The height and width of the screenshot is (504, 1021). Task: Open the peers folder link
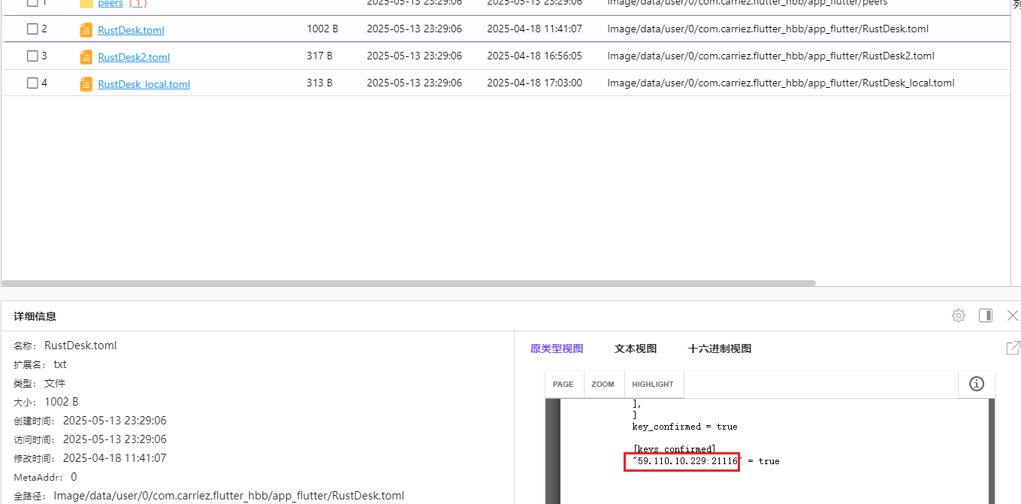pos(110,4)
